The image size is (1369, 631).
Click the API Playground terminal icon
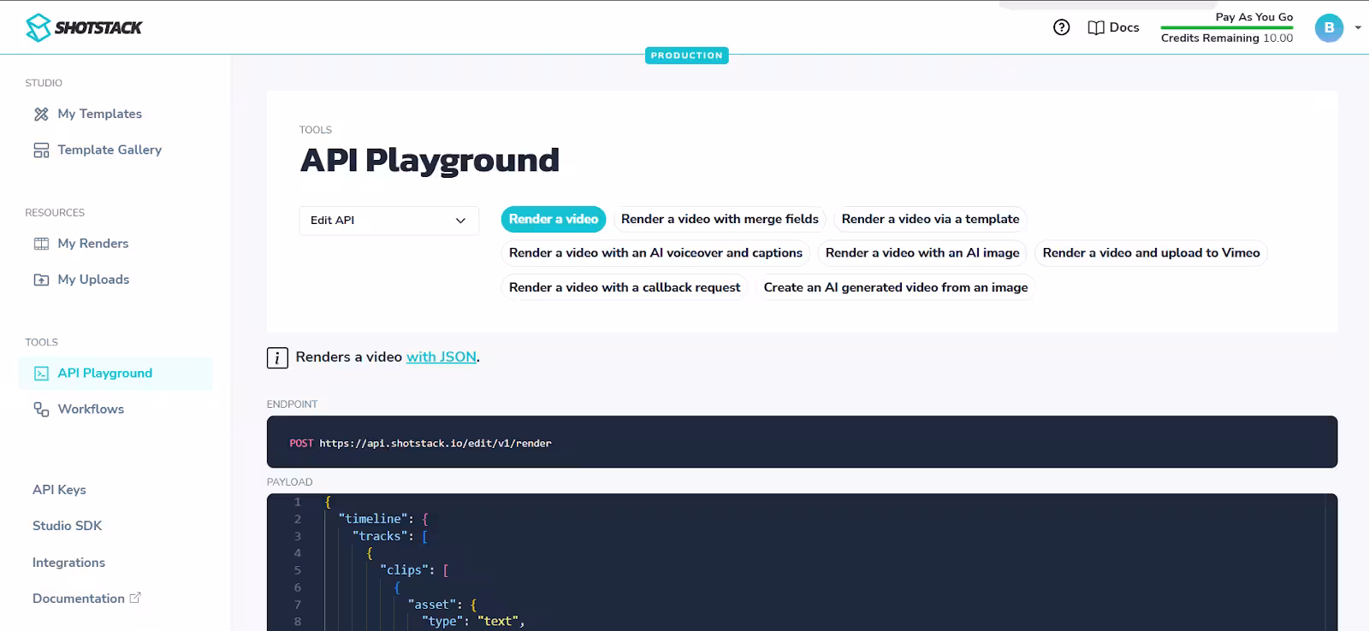41,374
